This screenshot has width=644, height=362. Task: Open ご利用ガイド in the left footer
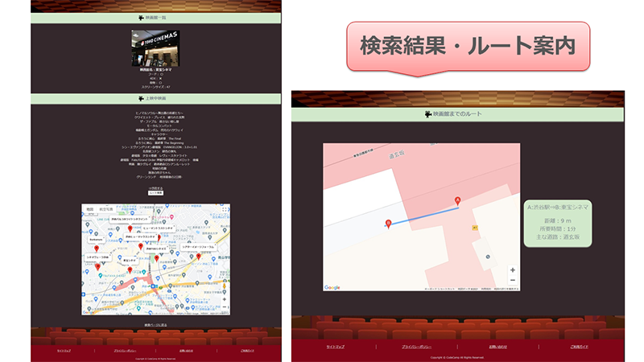tap(247, 352)
